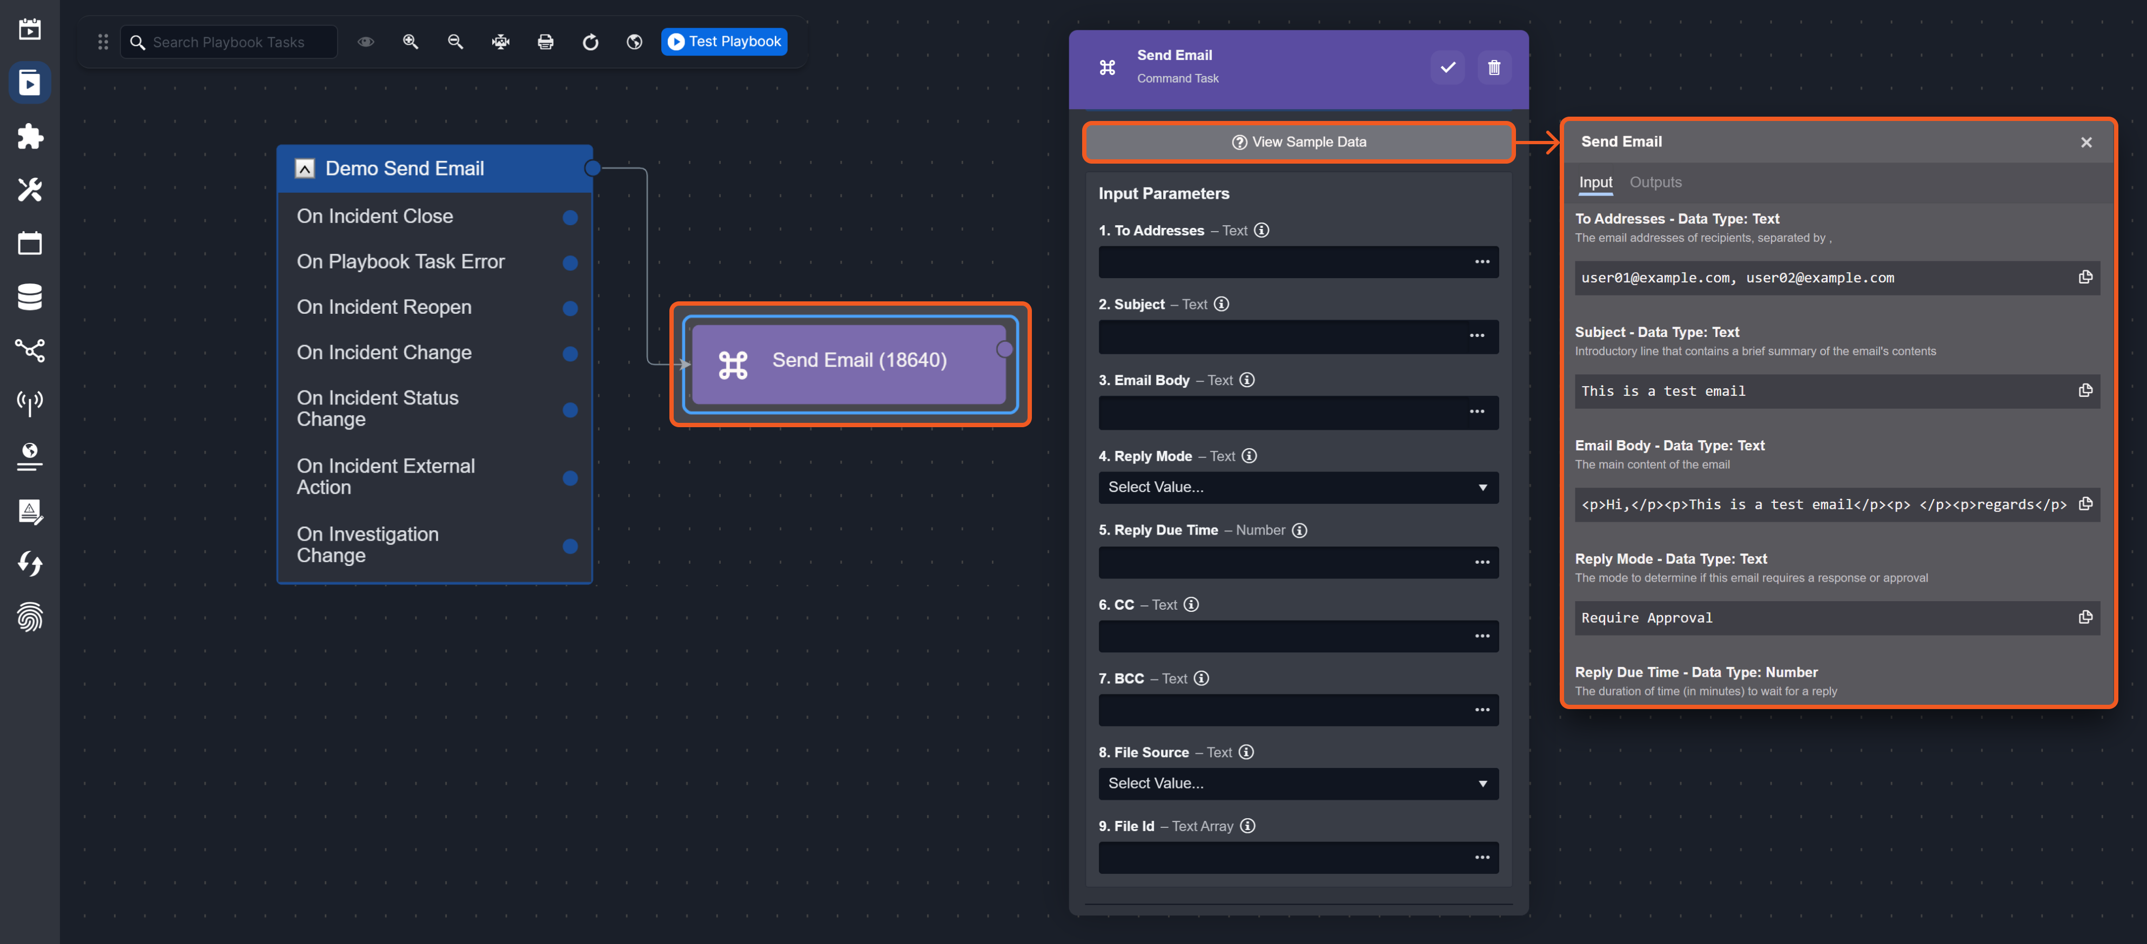Viewport: 2147px width, 944px height.
Task: Open the fingerprint sidebar icon
Action: [x=30, y=617]
